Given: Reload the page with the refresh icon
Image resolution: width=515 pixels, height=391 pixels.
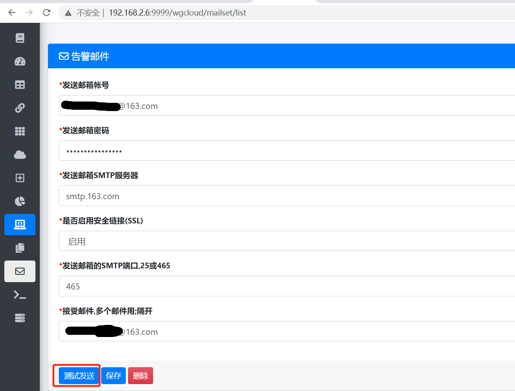Looking at the screenshot, I should coord(46,13).
